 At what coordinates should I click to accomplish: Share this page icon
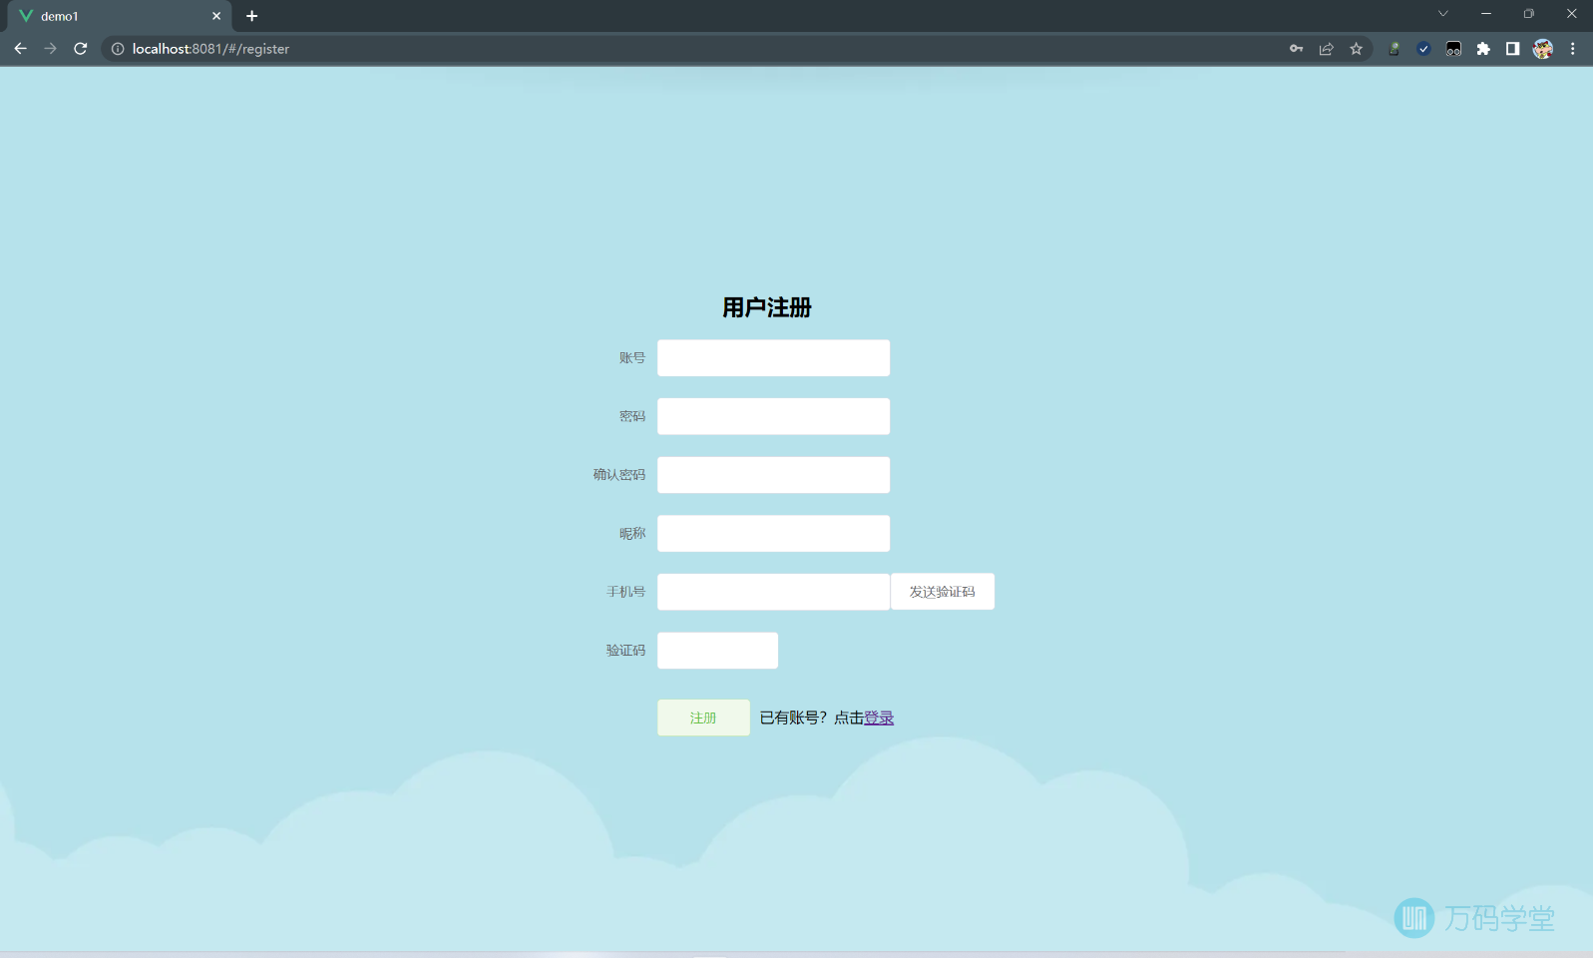click(1326, 49)
